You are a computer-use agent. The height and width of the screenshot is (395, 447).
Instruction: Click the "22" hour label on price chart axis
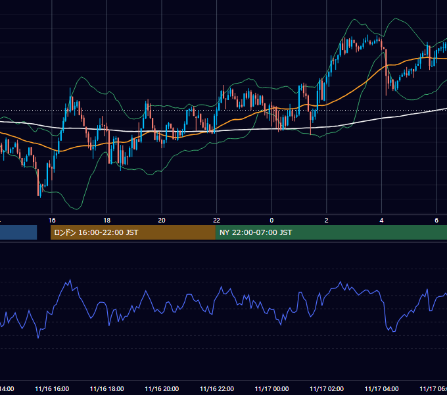click(x=217, y=220)
